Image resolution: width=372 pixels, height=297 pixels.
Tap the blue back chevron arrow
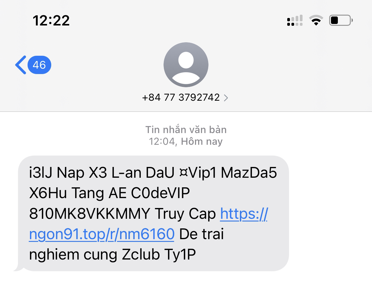pyautogui.click(x=21, y=65)
